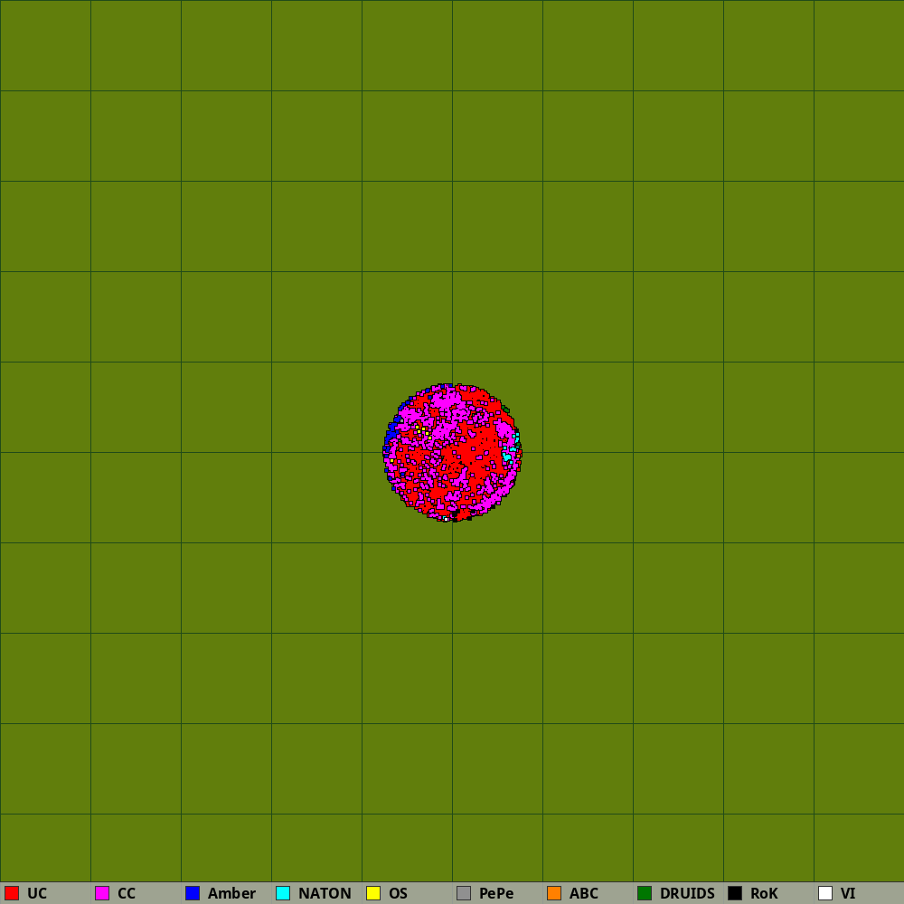Click the "ABC" legend label text
Viewport: 904px width, 904px height.
coord(584,893)
